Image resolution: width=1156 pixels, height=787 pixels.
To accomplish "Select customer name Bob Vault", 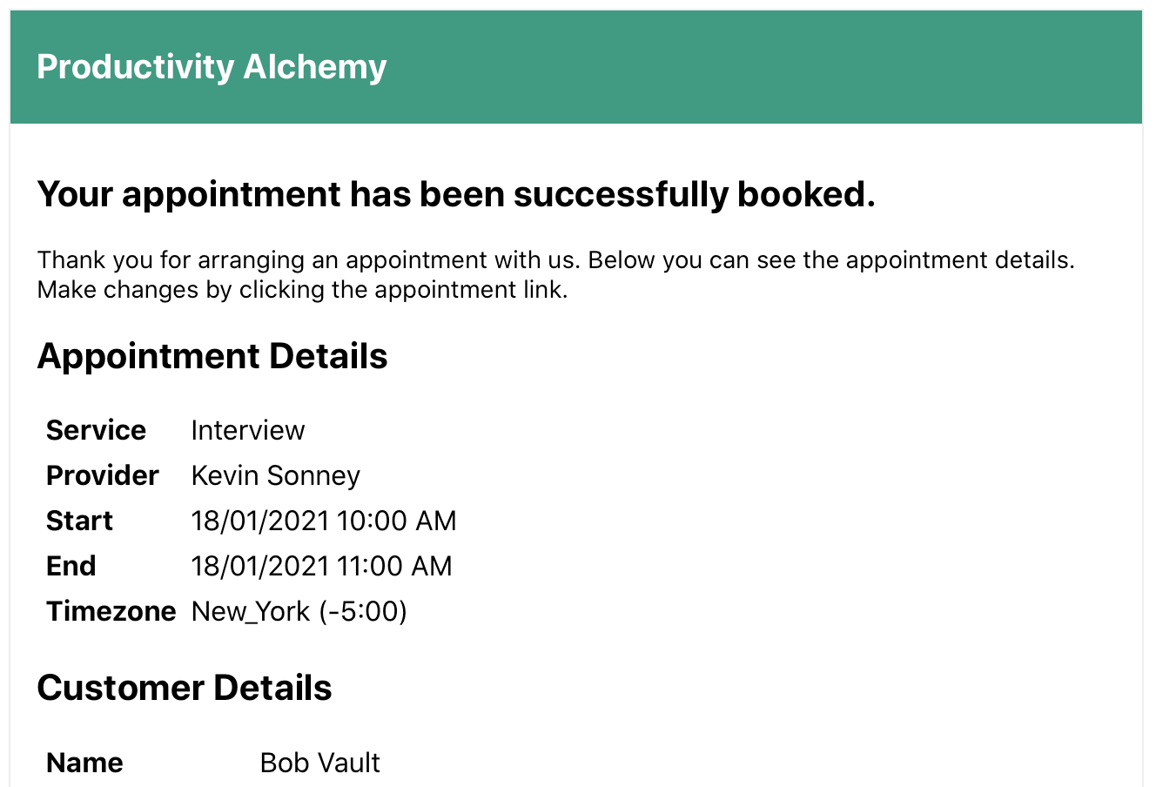I will 320,763.
